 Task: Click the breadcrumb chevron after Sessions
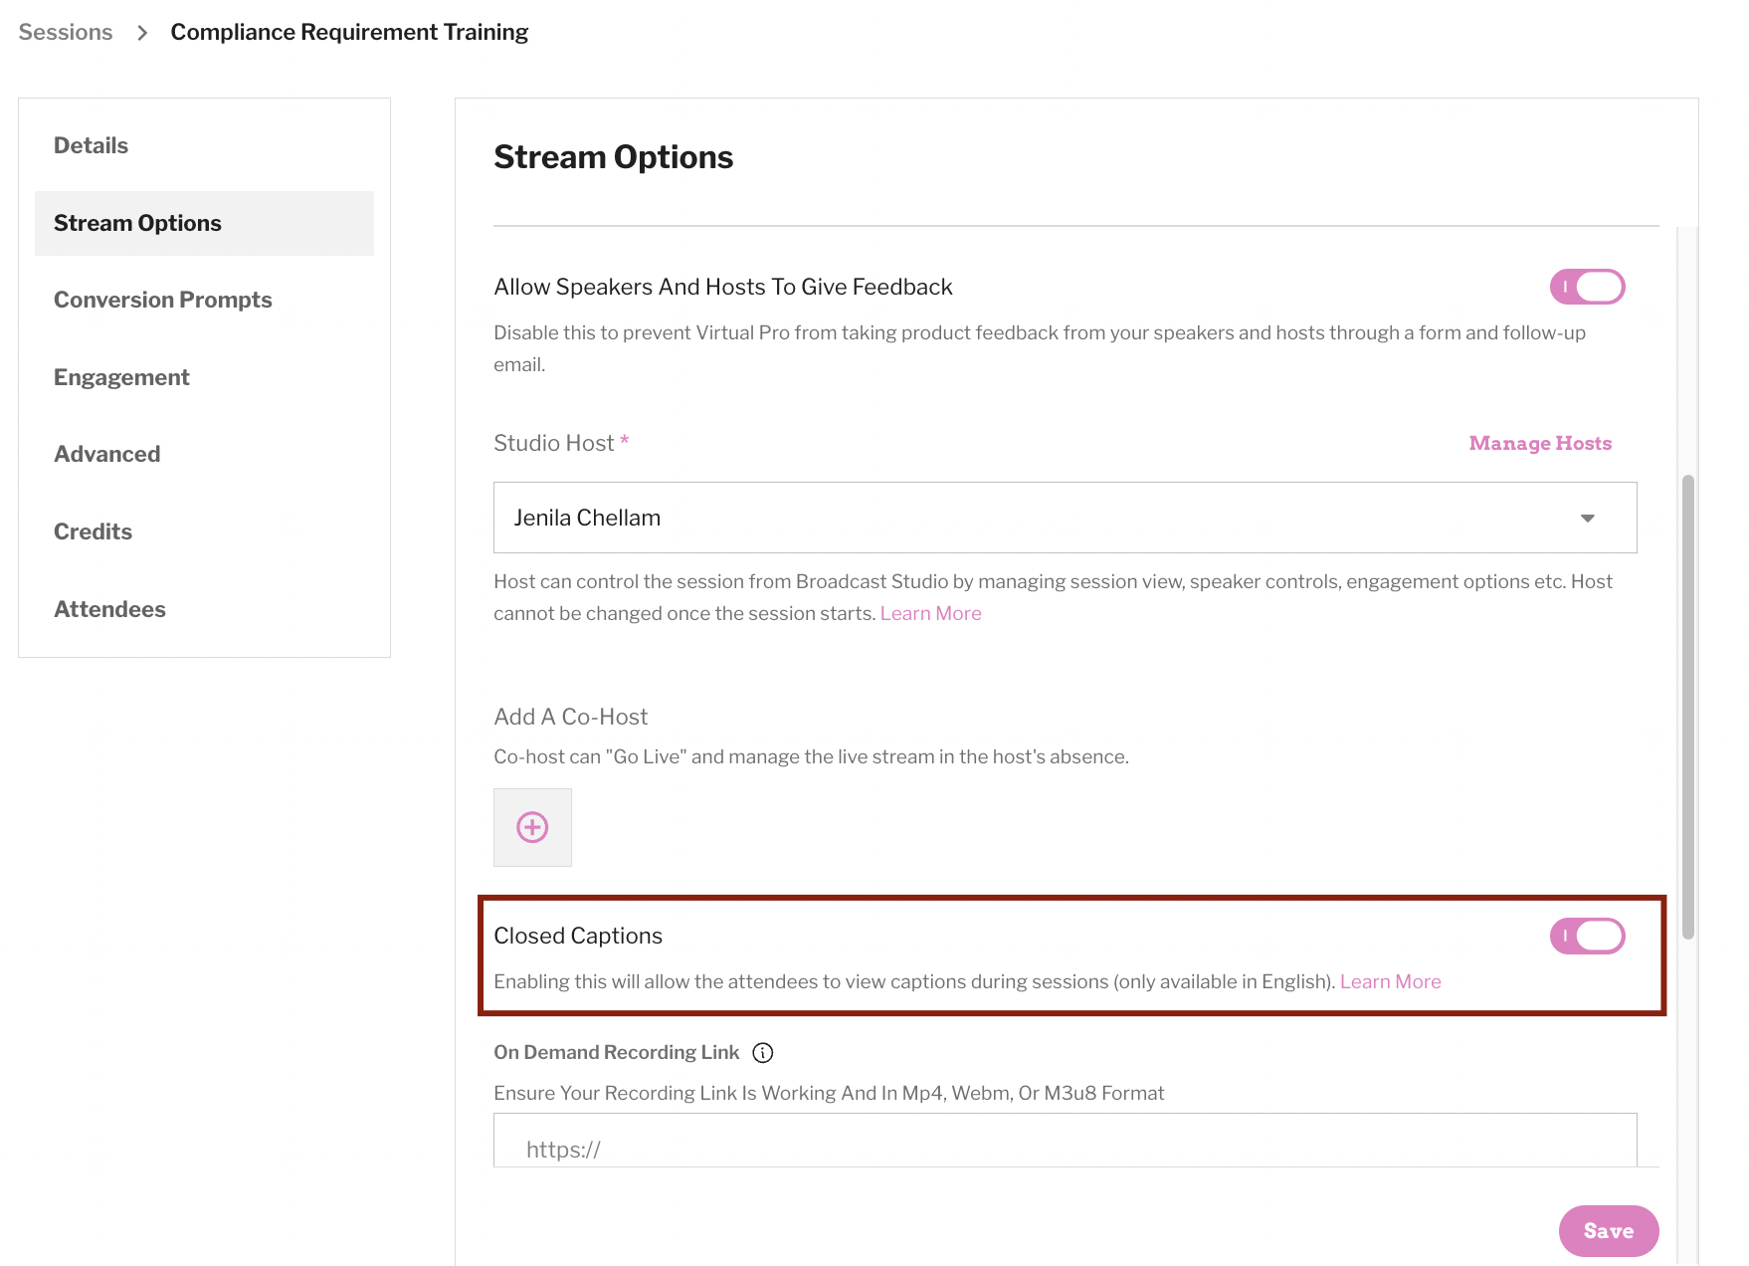click(x=142, y=33)
